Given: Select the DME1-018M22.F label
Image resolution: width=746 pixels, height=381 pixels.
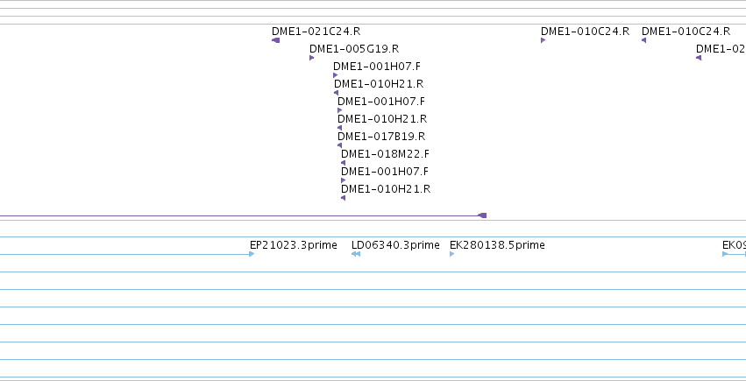Looking at the screenshot, I should coord(385,154).
